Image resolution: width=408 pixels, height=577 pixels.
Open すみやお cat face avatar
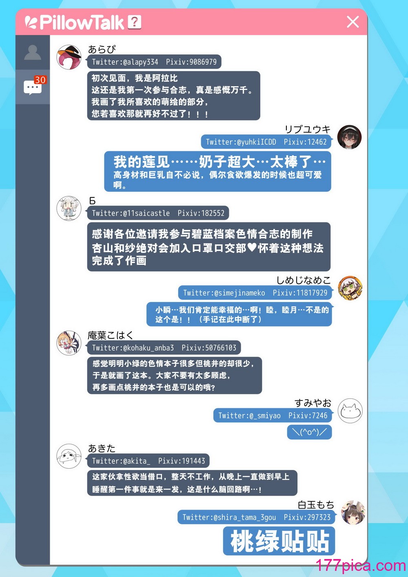[350, 411]
